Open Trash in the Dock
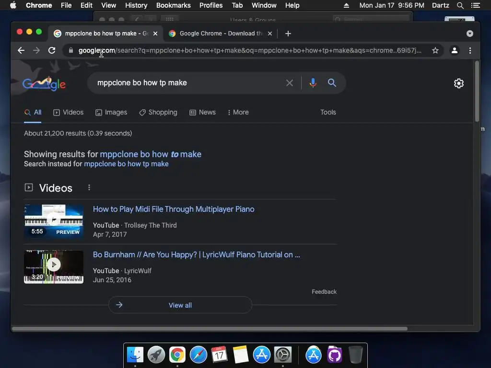The width and height of the screenshot is (491, 368). 355,355
